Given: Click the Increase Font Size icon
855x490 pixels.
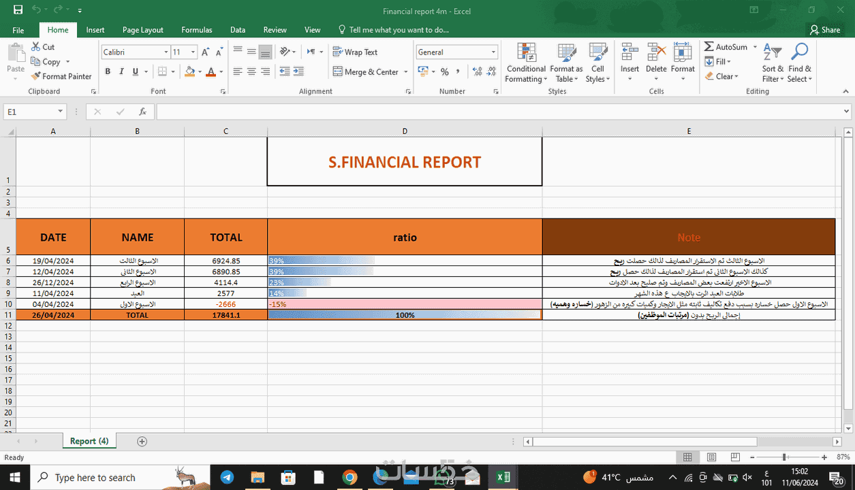Looking at the screenshot, I should [205, 52].
